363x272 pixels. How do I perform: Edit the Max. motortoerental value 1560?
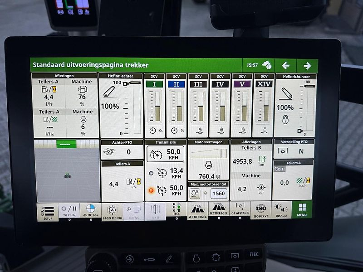coord(219,193)
